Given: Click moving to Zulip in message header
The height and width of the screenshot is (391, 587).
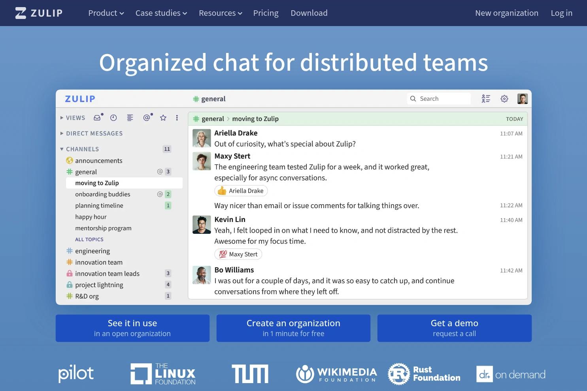Looking at the screenshot, I should [x=255, y=118].
